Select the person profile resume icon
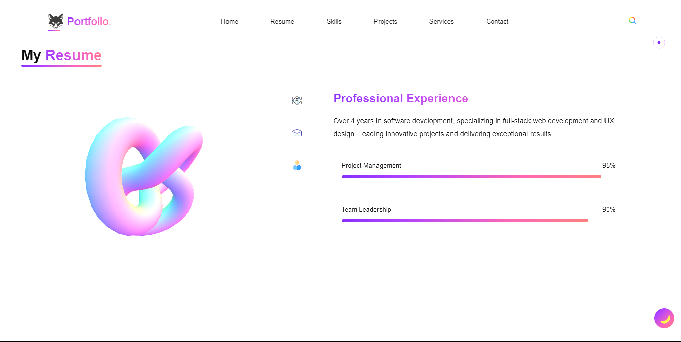Image resolution: width=681 pixels, height=342 pixels. pos(297,165)
